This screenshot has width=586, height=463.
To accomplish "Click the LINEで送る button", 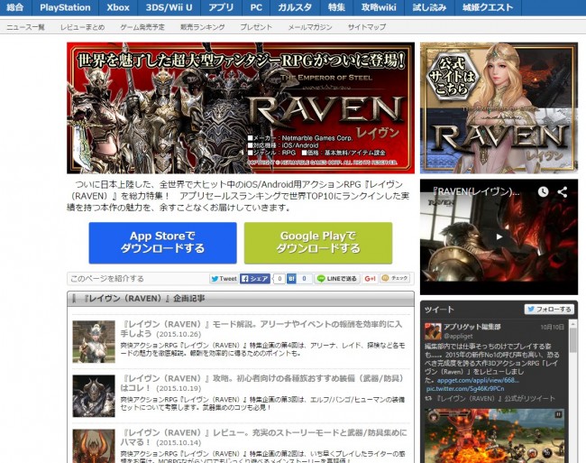I will pos(337,279).
